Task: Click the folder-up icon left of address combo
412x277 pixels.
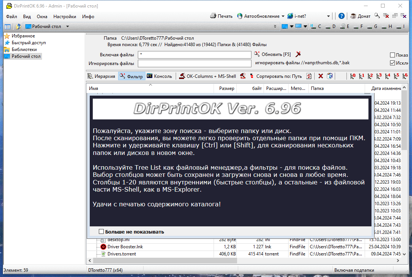Action: pyautogui.click(x=18, y=26)
